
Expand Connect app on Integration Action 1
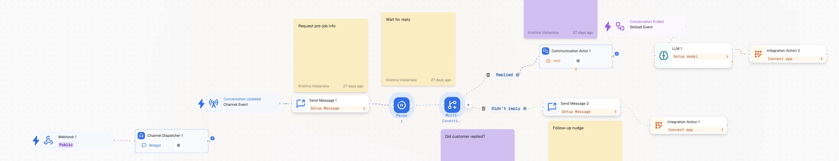coord(696,130)
